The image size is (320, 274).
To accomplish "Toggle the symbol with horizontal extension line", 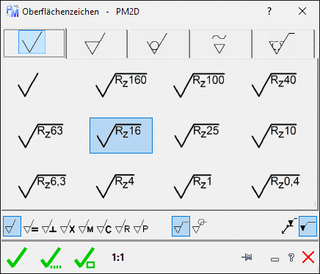I will pyautogui.click(x=181, y=226).
